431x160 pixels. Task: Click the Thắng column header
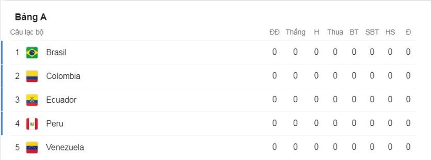click(x=296, y=32)
